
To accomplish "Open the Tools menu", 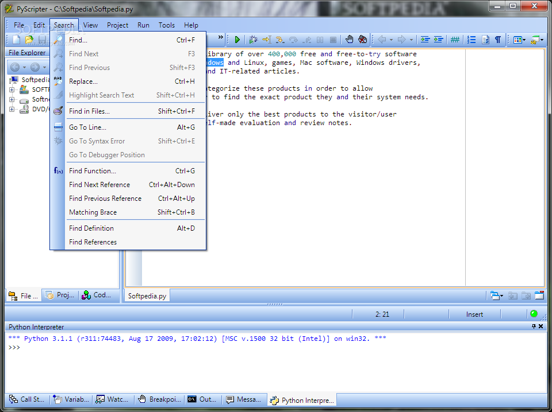I will 167,25.
